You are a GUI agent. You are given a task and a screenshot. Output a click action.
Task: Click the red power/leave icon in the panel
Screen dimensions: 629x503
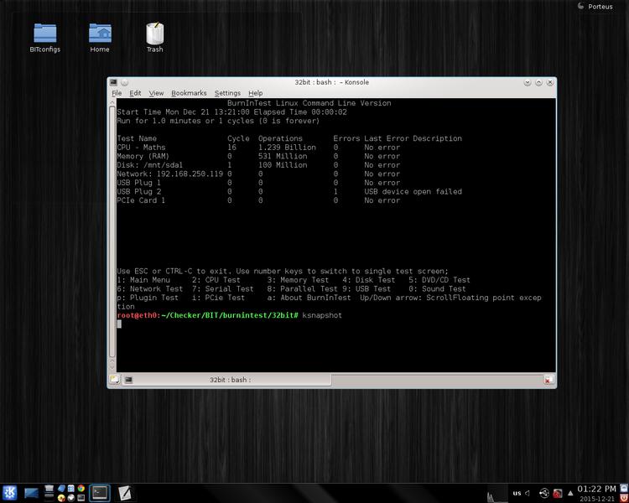tap(624, 498)
